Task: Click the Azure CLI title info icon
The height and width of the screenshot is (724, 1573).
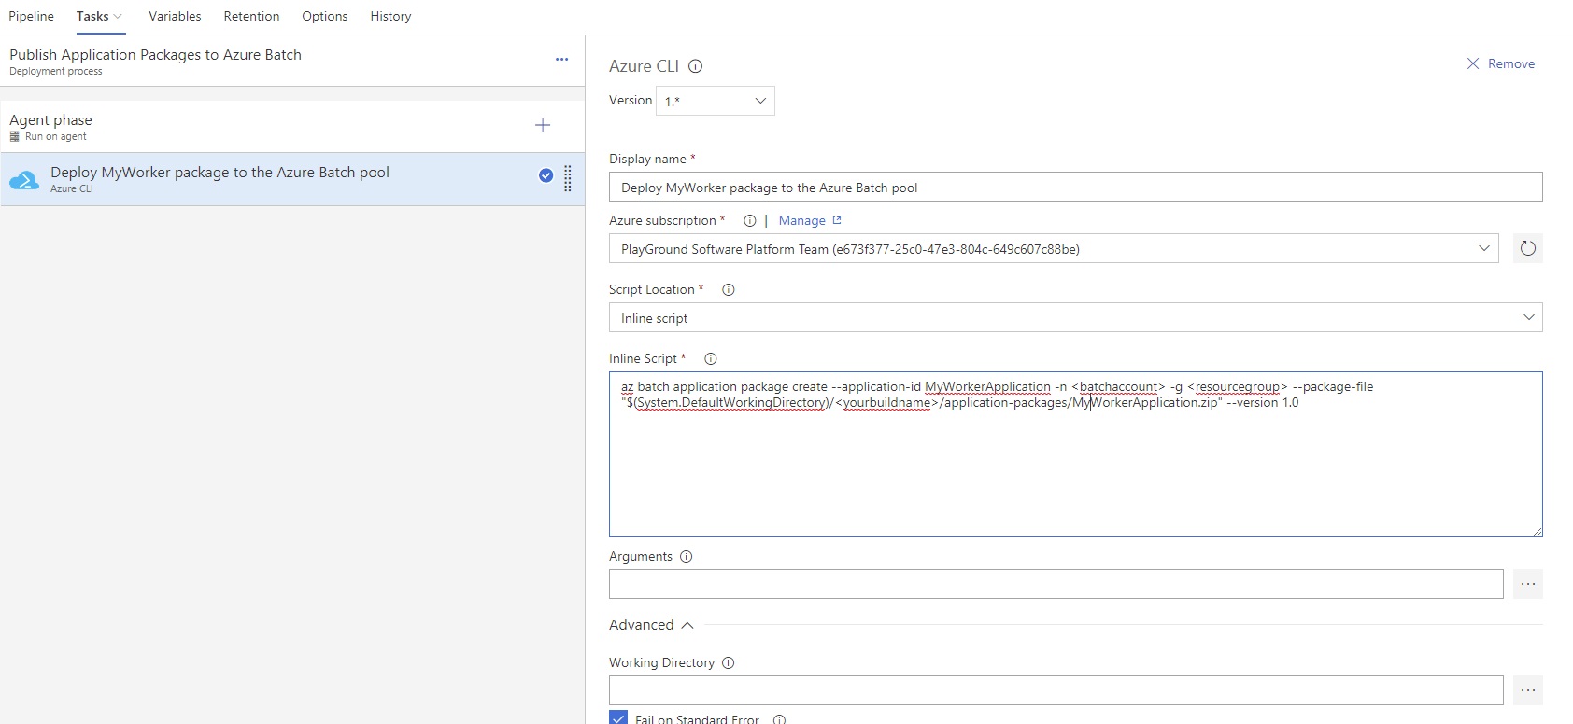Action: 695,66
